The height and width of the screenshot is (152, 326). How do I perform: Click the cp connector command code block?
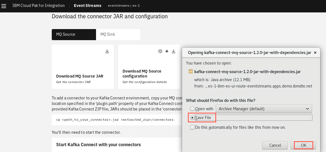[x=117, y=120]
